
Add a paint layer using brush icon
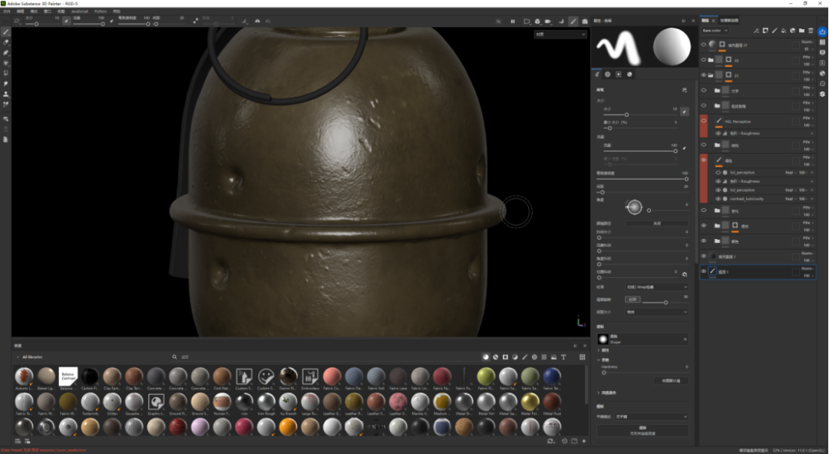click(775, 31)
